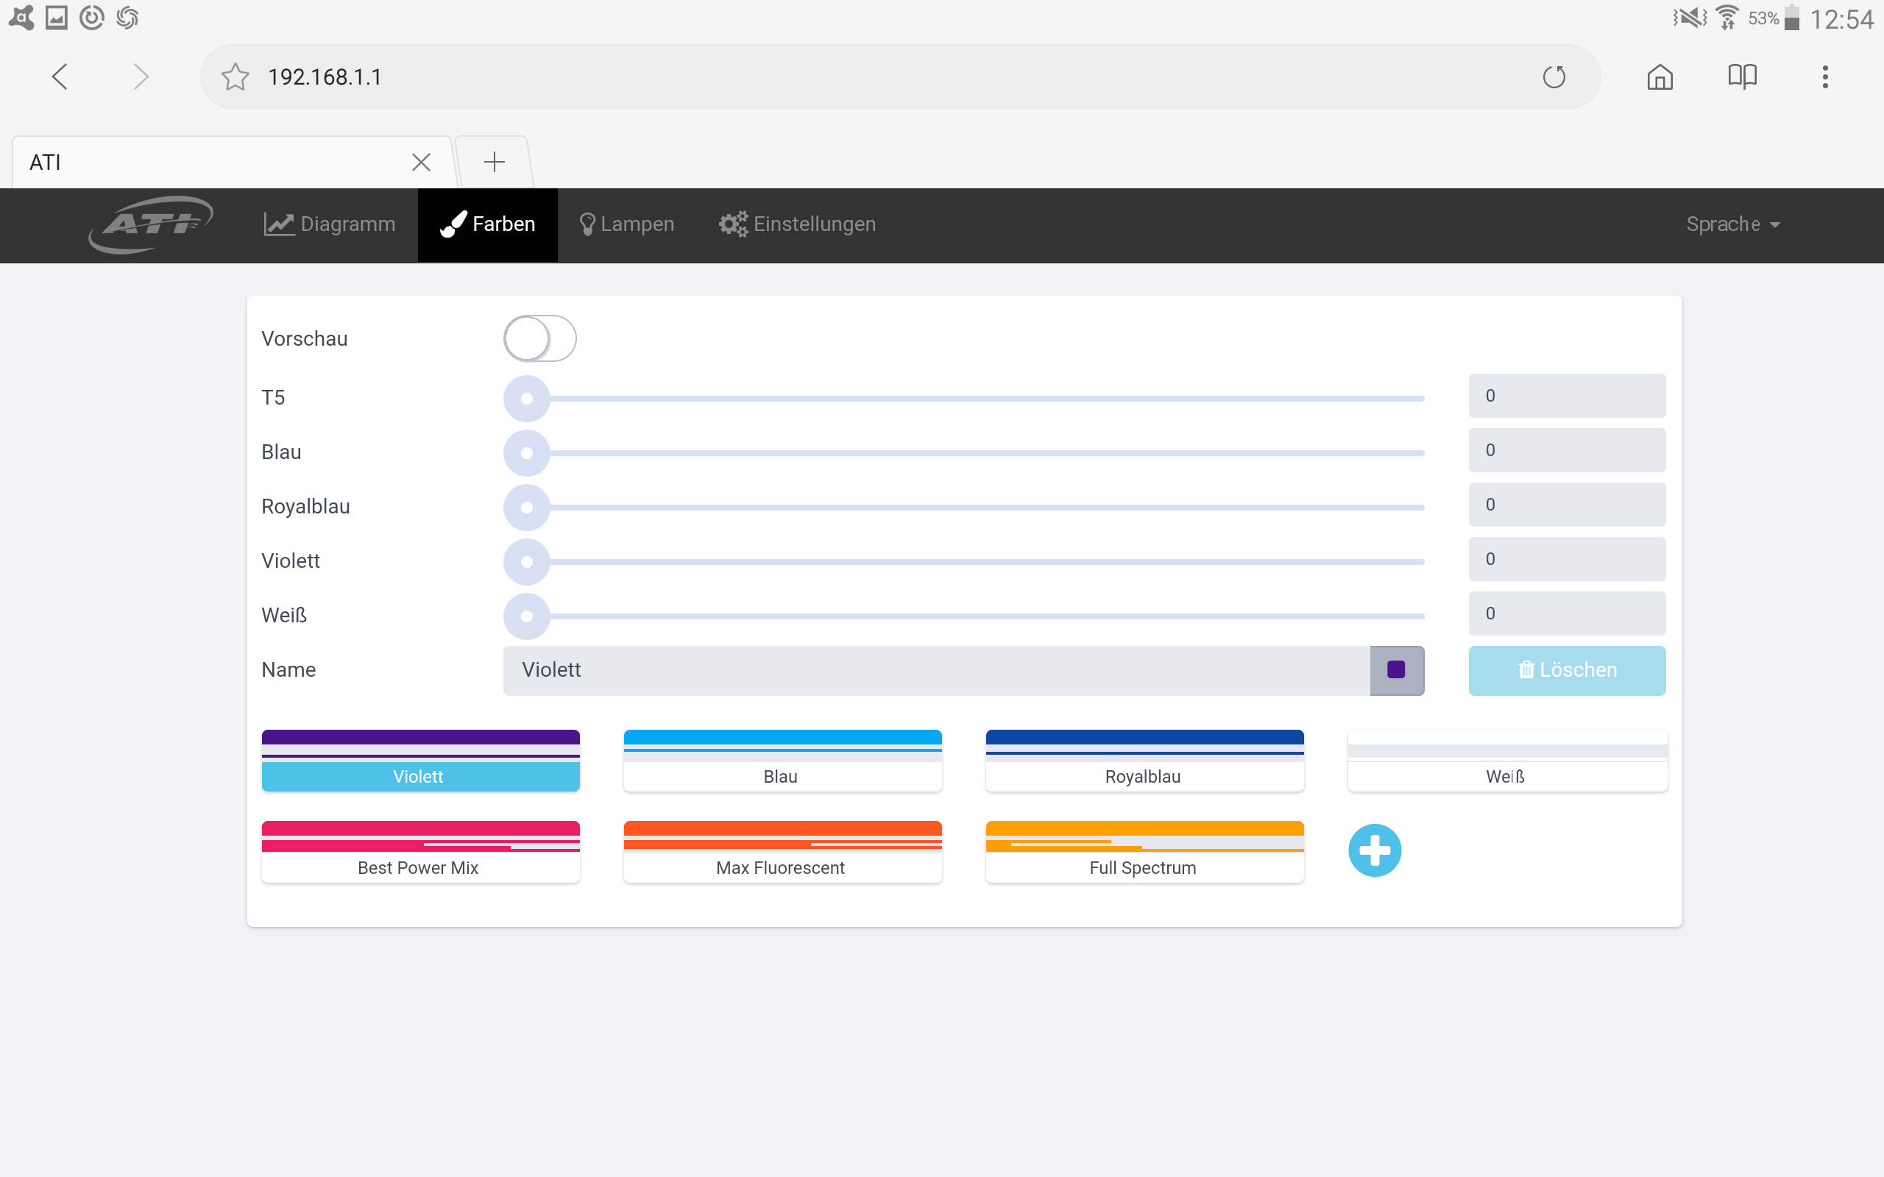Go to browser home page

pos(1660,77)
